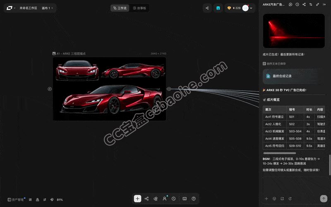Click the 镜号 column header
This screenshot has width=331, height=207.
[x=295, y=110]
